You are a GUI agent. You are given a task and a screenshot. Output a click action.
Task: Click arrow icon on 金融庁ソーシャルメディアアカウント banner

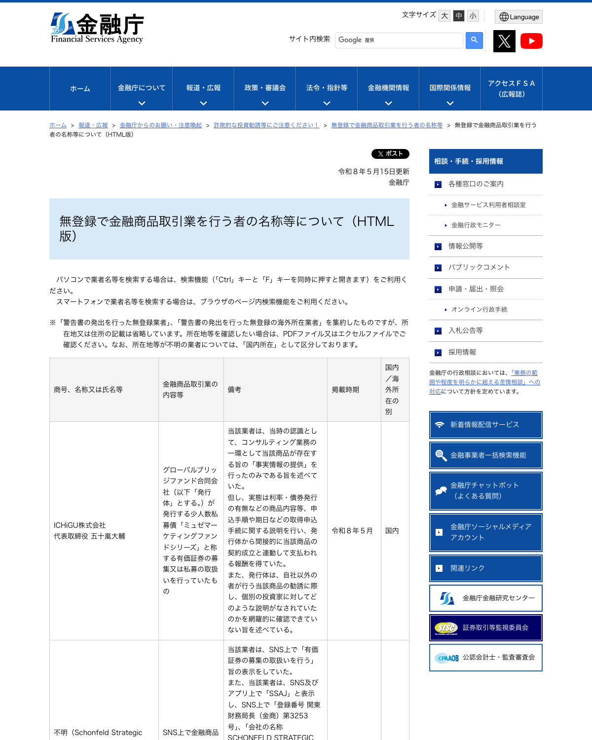[x=439, y=532]
